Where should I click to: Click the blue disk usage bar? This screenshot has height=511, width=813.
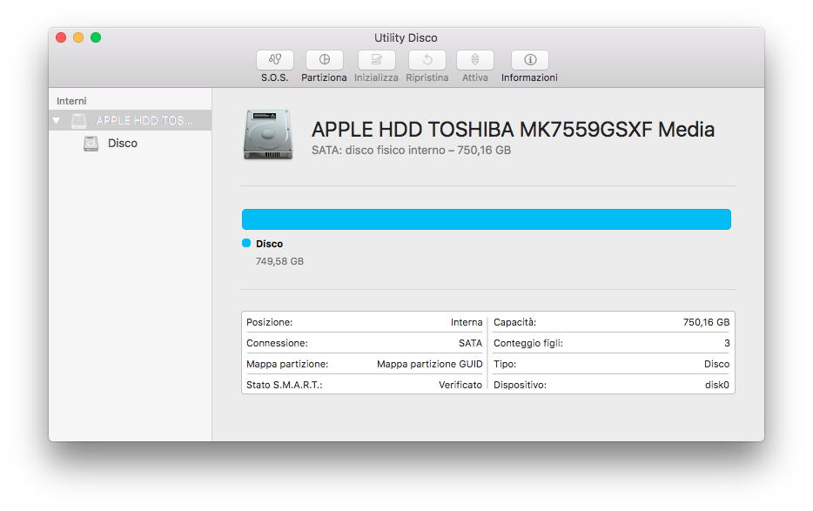(x=486, y=219)
